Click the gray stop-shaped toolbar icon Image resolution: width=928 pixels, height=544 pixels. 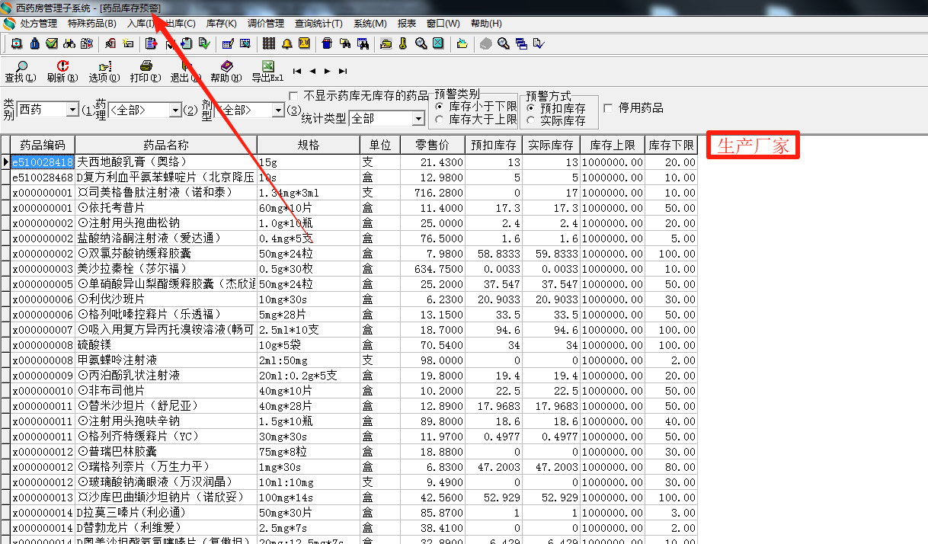click(485, 43)
